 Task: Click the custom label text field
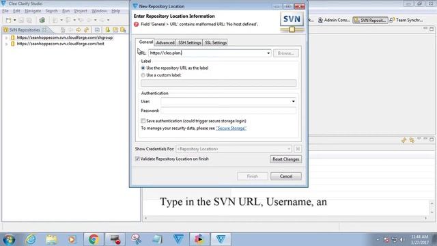218,83
